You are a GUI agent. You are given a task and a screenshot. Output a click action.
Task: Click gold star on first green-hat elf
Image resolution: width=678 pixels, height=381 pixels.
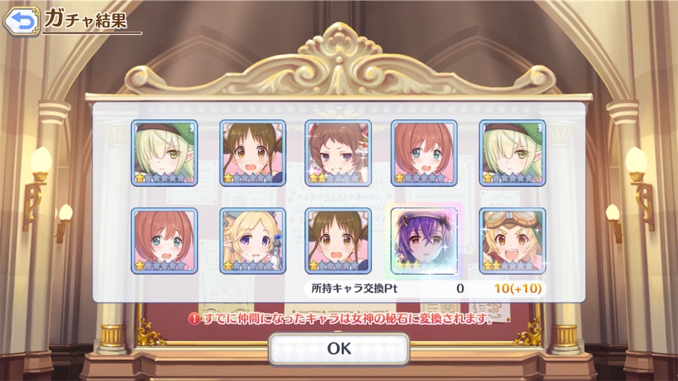coord(140,177)
